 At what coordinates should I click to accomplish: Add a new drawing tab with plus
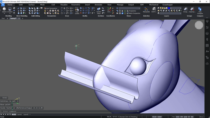coord(23,18)
